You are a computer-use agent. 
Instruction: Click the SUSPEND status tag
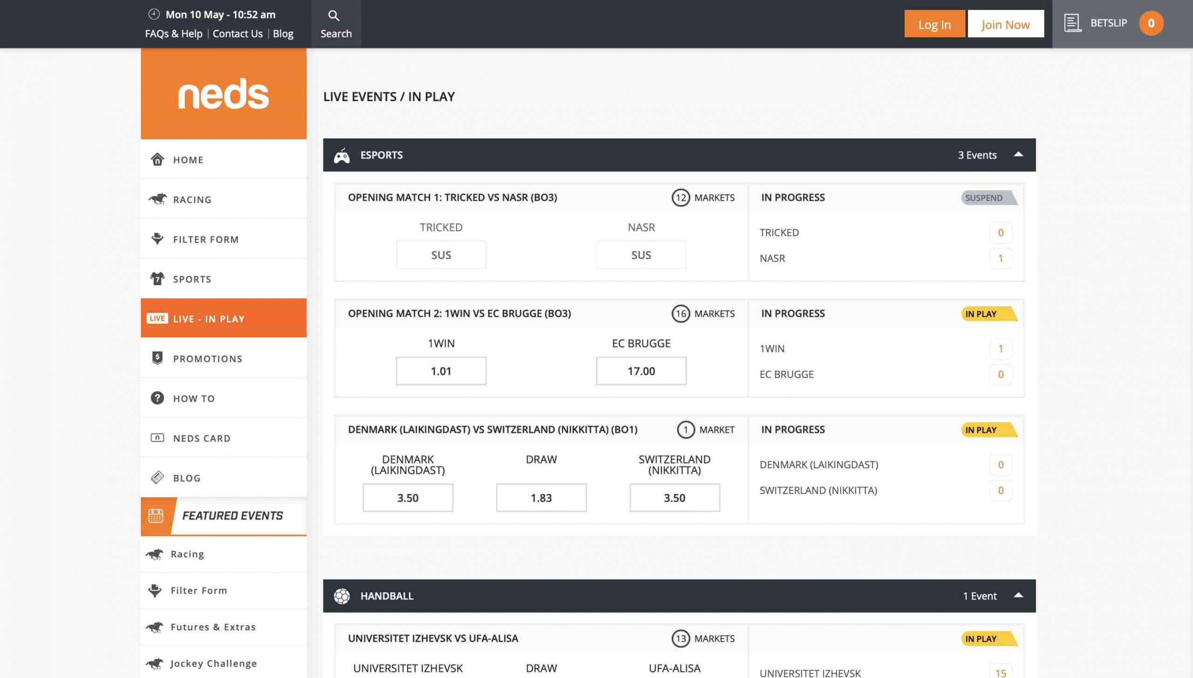(x=989, y=198)
